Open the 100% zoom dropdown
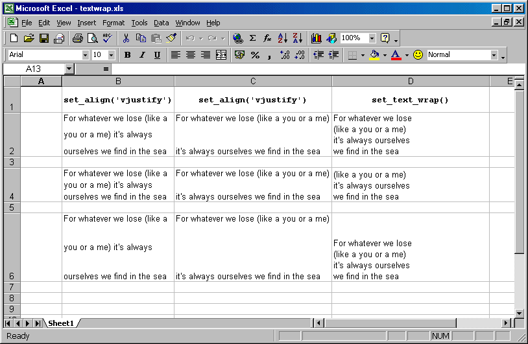This screenshot has height=344, width=528. tap(372, 38)
